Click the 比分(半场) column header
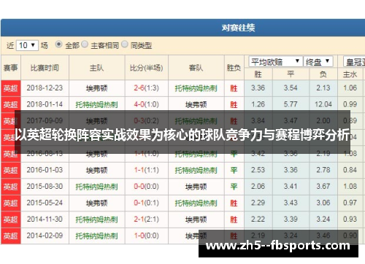The height and width of the screenshot is (264, 365). click(147, 68)
